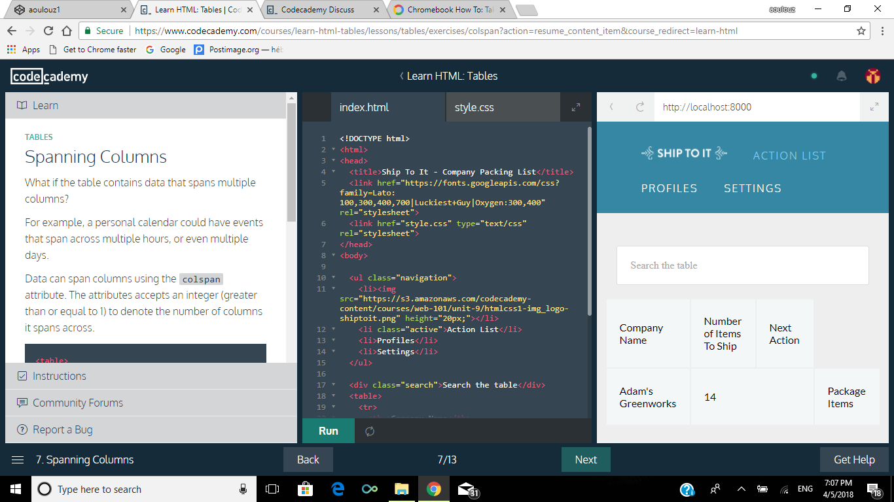Click the Search the table input field
894x502 pixels.
[742, 265]
